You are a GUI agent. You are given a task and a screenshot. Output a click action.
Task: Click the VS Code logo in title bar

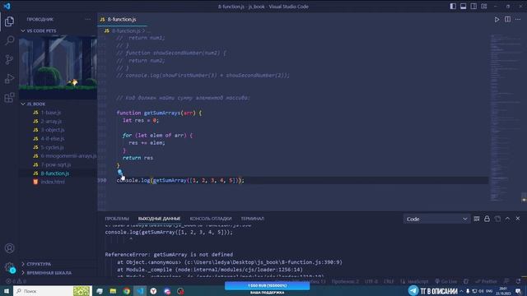[x=7, y=7]
